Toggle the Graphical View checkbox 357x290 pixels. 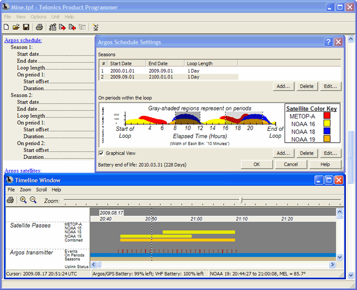[101, 153]
